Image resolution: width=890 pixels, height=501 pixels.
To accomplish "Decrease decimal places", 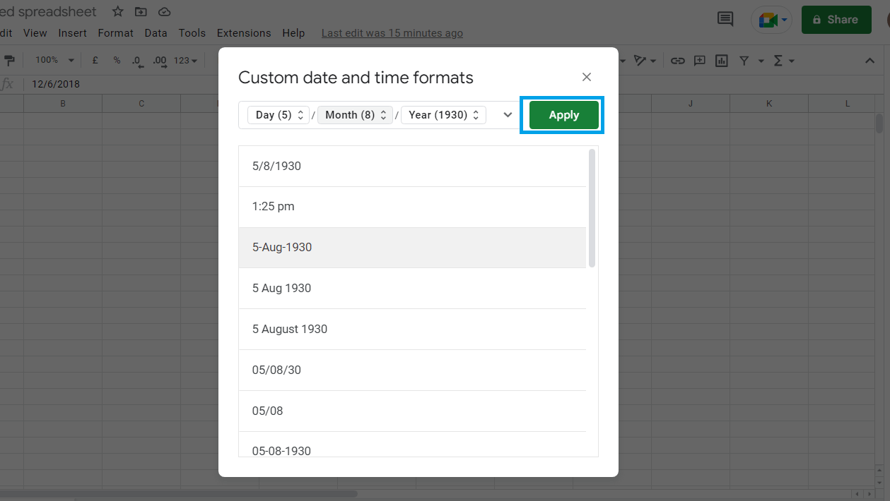I will pyautogui.click(x=136, y=60).
